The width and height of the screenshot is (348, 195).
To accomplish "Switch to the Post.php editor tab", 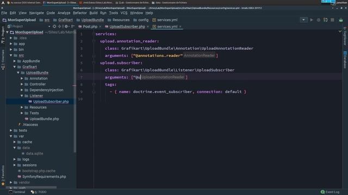I will click(x=90, y=27).
